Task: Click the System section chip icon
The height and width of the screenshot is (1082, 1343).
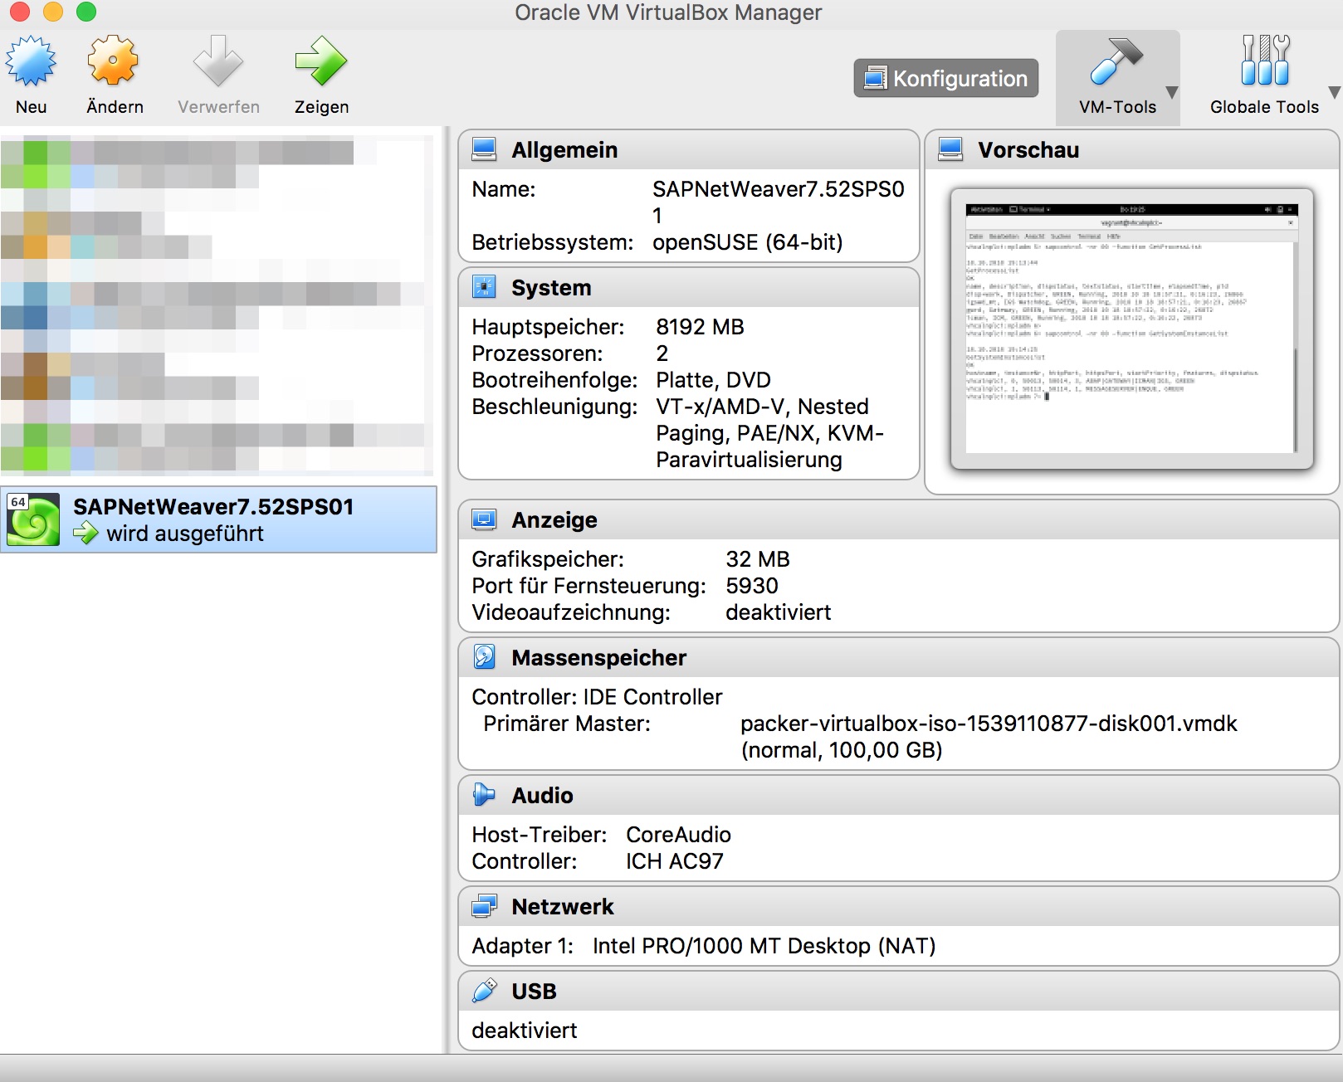Action: click(x=484, y=287)
